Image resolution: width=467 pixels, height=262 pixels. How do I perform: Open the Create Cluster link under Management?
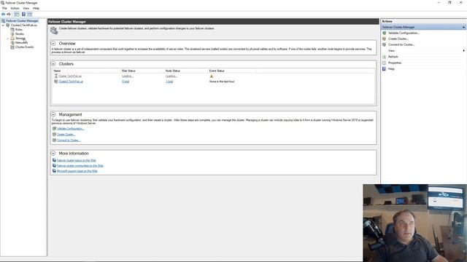click(x=66, y=135)
